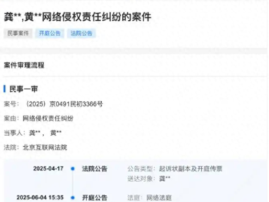This screenshot has width=269, height=202.
Task: Click the 民事一审 section heading
Action: 24,89
